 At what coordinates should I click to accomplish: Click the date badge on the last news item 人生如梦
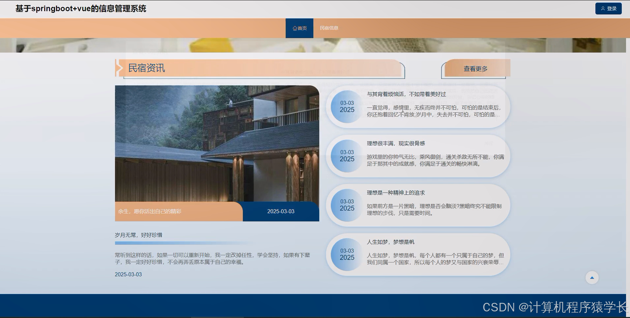pyautogui.click(x=347, y=254)
